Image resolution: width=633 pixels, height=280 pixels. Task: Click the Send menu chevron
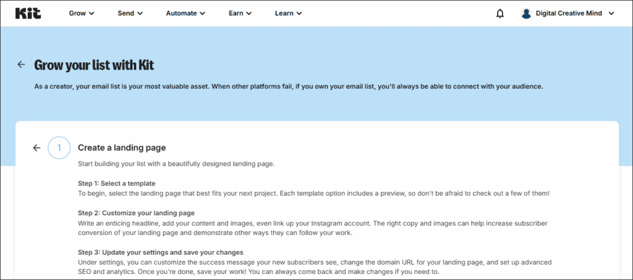[x=140, y=14]
